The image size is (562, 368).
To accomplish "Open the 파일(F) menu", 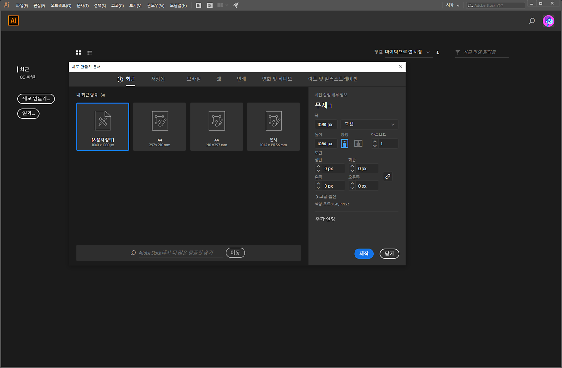I will click(22, 5).
